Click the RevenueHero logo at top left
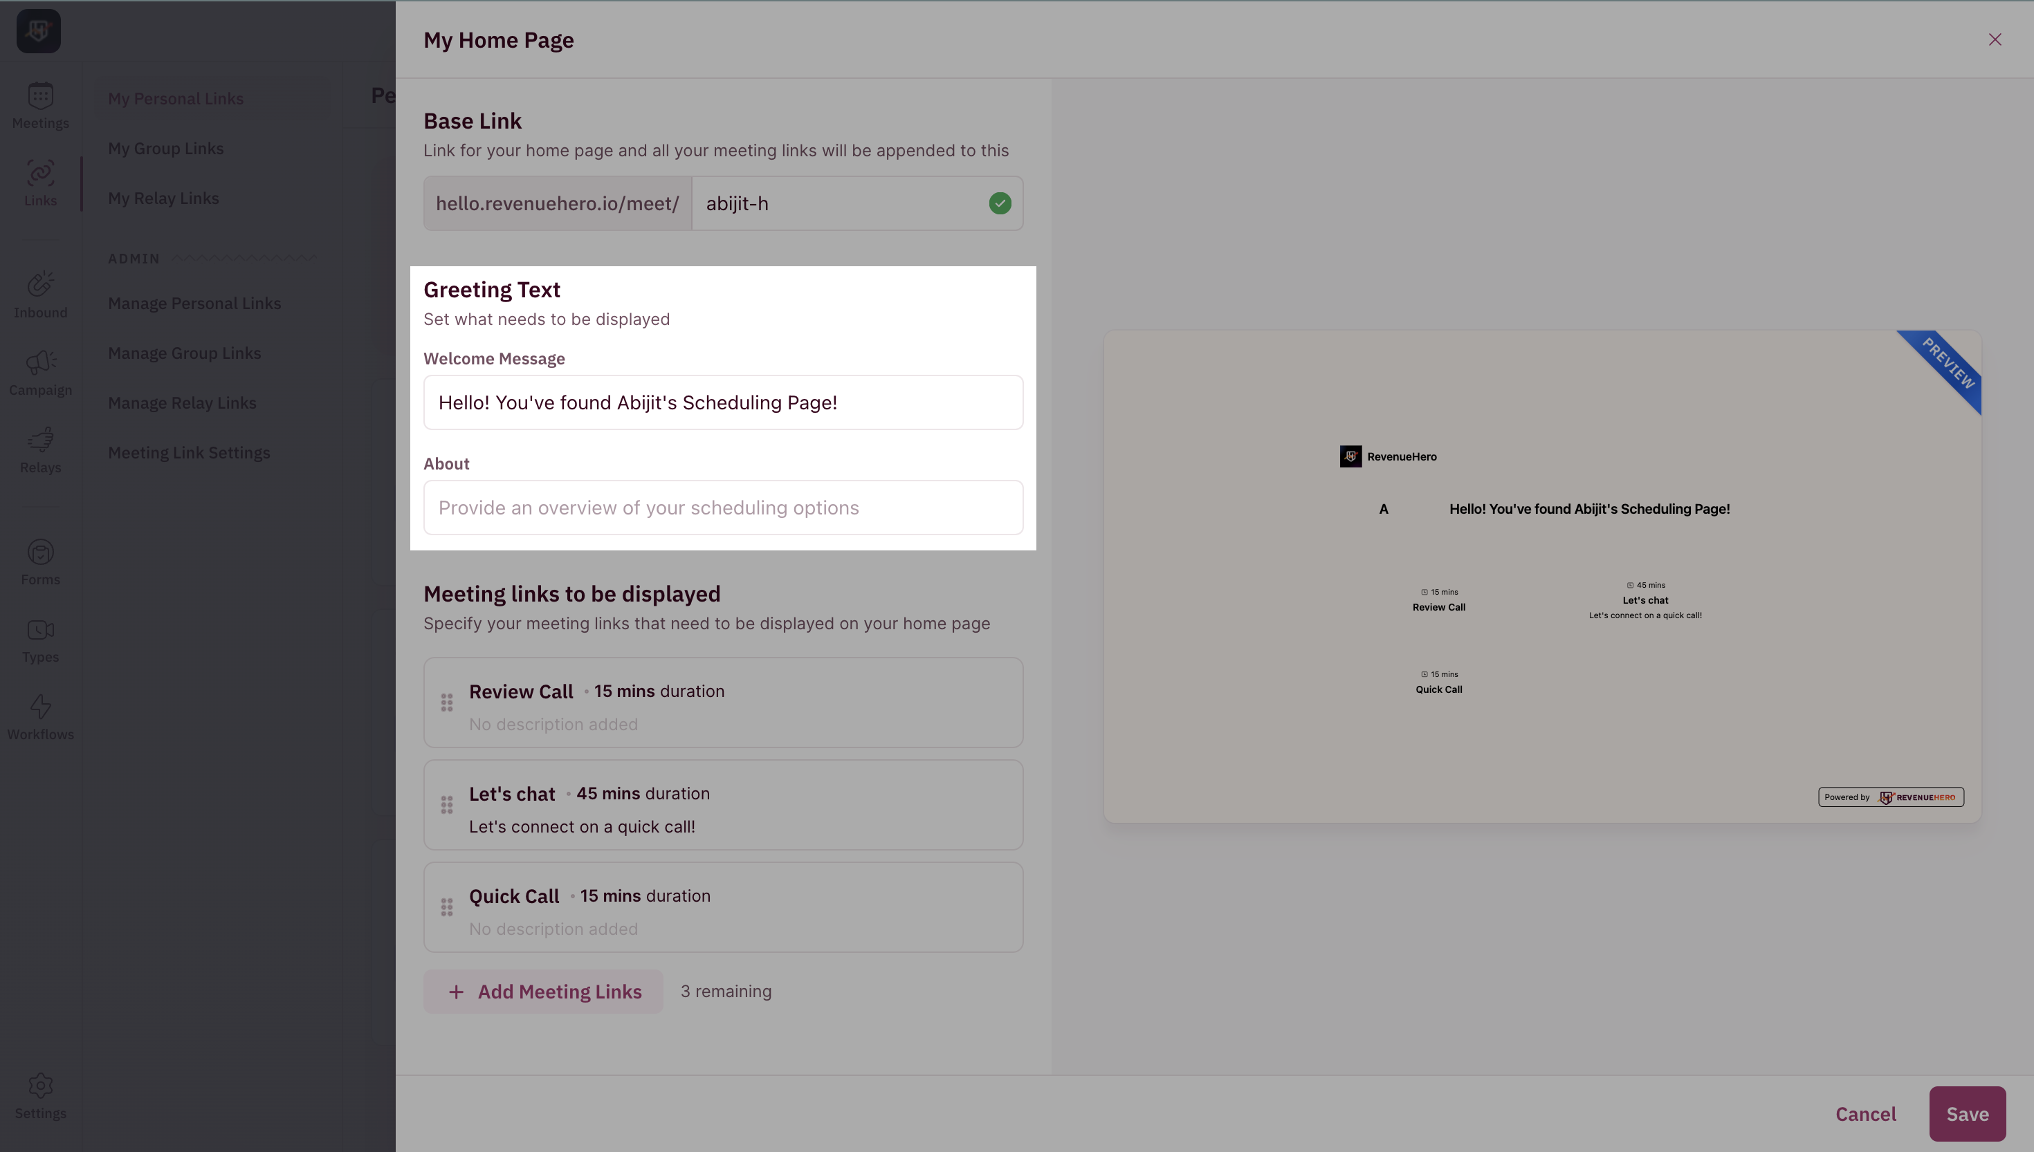This screenshot has height=1152, width=2034. click(x=39, y=31)
